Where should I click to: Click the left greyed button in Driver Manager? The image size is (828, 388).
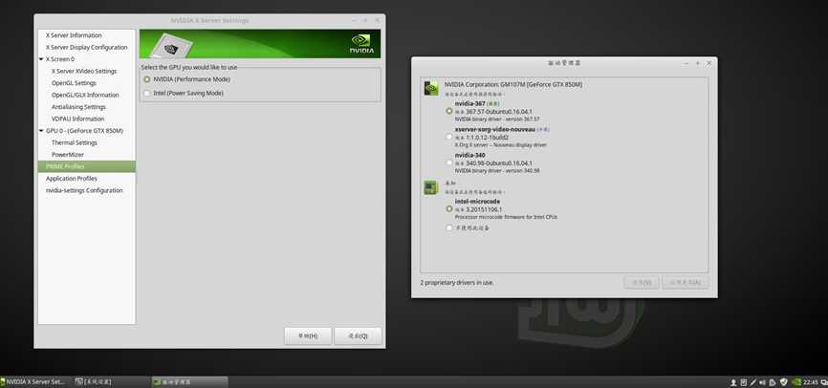(642, 283)
